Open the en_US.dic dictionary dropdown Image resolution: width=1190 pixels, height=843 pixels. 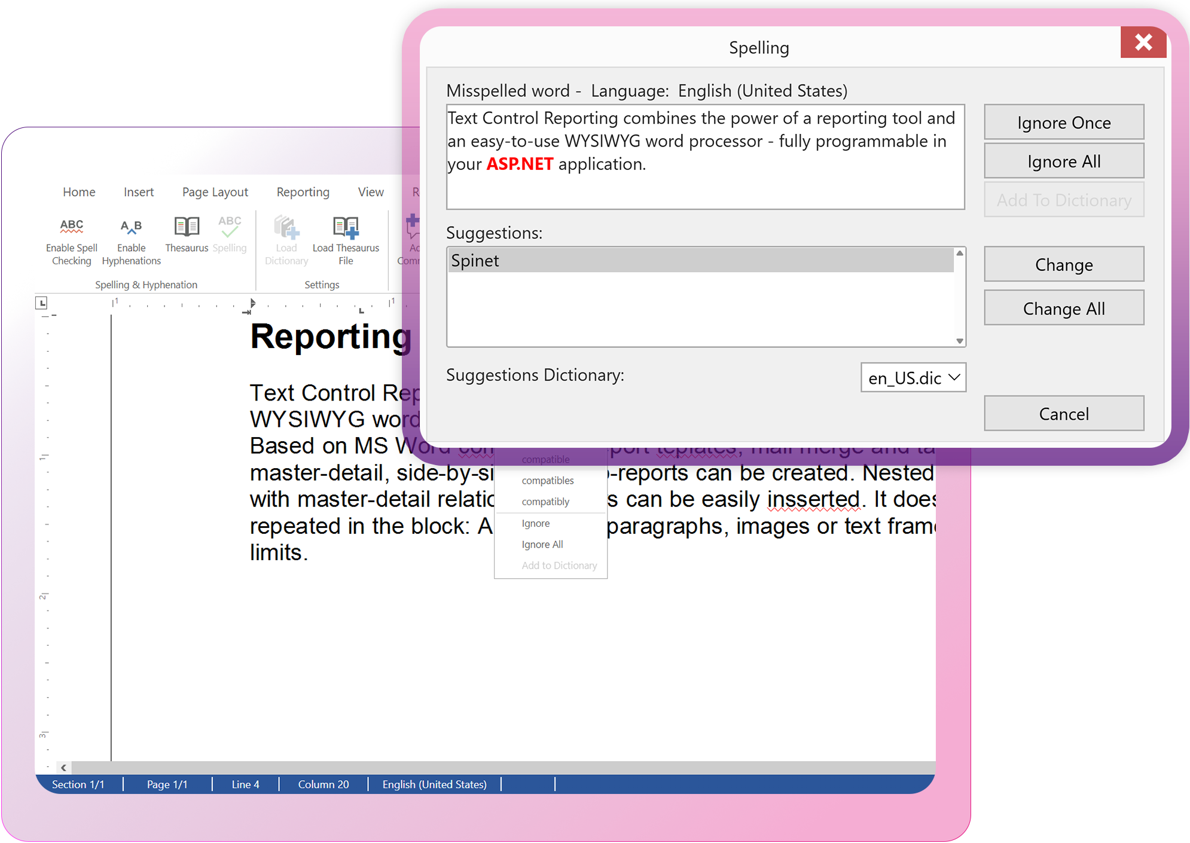tap(913, 378)
